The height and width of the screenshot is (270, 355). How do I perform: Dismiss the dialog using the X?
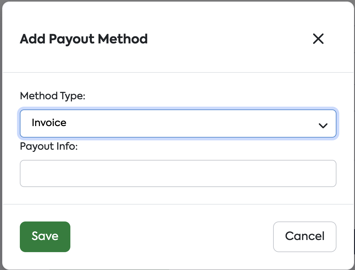click(x=318, y=39)
